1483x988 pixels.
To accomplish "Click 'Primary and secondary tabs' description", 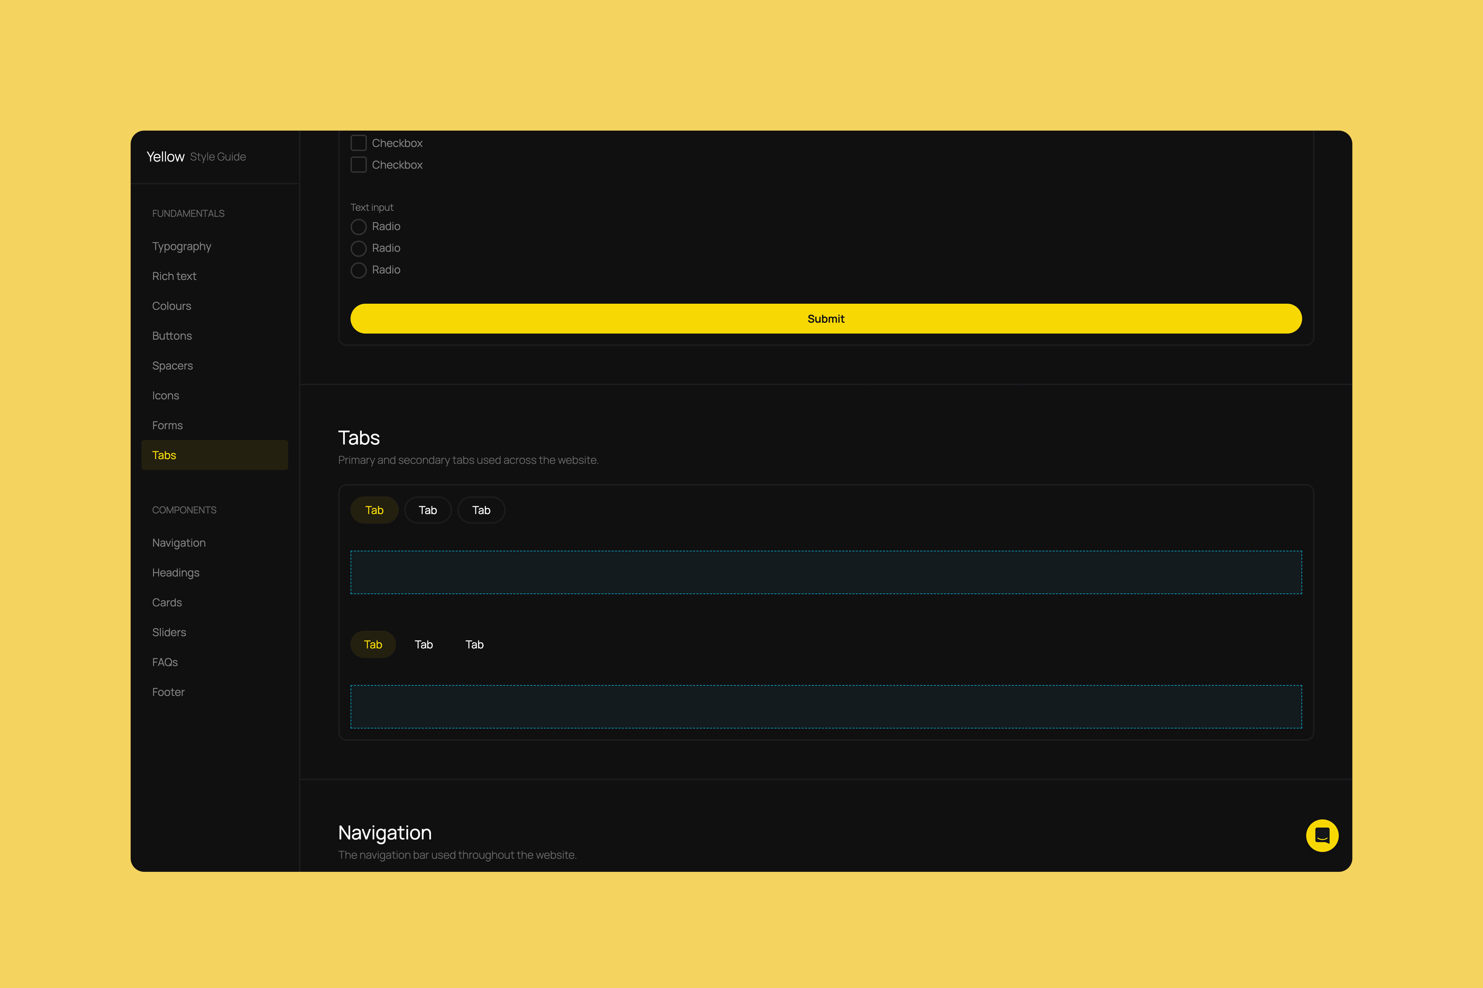I will click(x=468, y=461).
